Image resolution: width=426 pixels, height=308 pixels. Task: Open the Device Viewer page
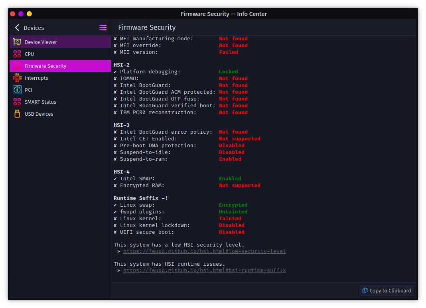click(60, 42)
